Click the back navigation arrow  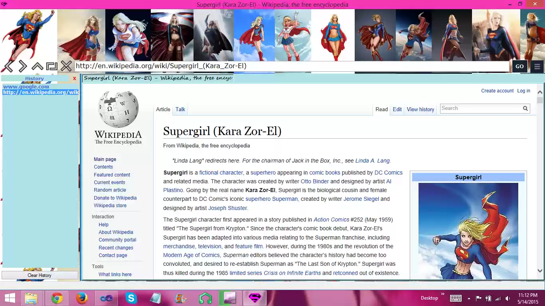point(9,66)
